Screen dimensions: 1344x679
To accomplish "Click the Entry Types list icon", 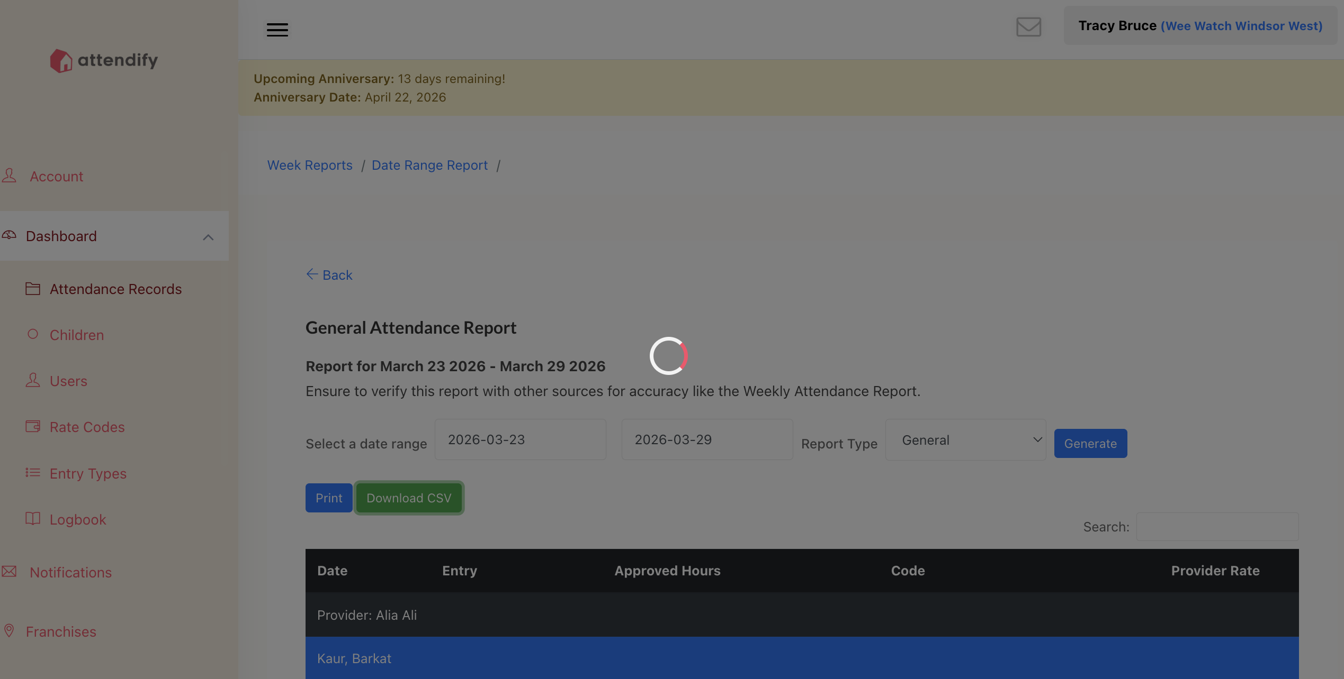I will (x=33, y=472).
